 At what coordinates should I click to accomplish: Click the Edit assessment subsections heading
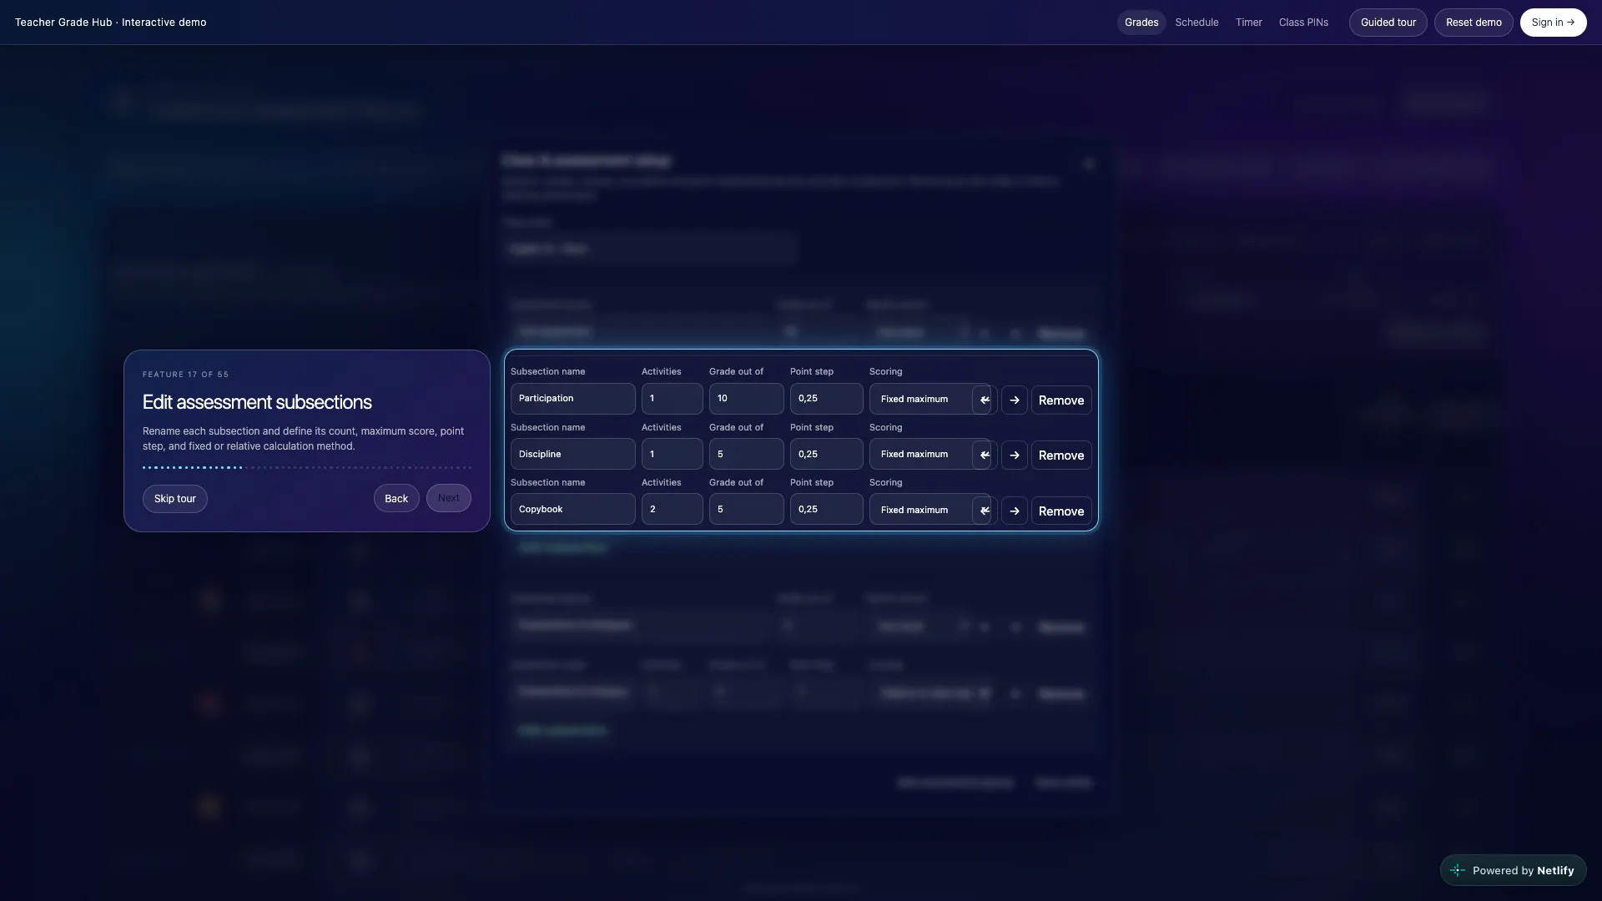click(x=257, y=402)
